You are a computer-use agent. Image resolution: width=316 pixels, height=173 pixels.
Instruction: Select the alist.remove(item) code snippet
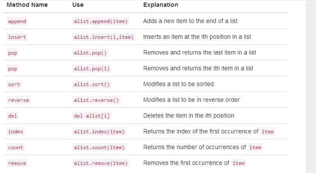pyautogui.click(x=100, y=163)
